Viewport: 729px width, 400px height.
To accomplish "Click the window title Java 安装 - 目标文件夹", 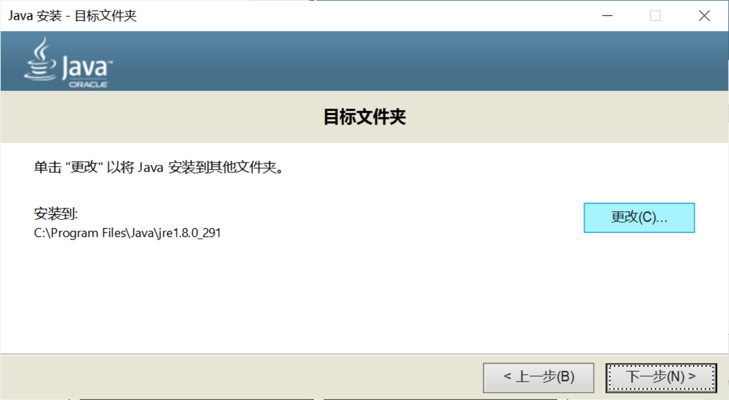I will click(73, 16).
